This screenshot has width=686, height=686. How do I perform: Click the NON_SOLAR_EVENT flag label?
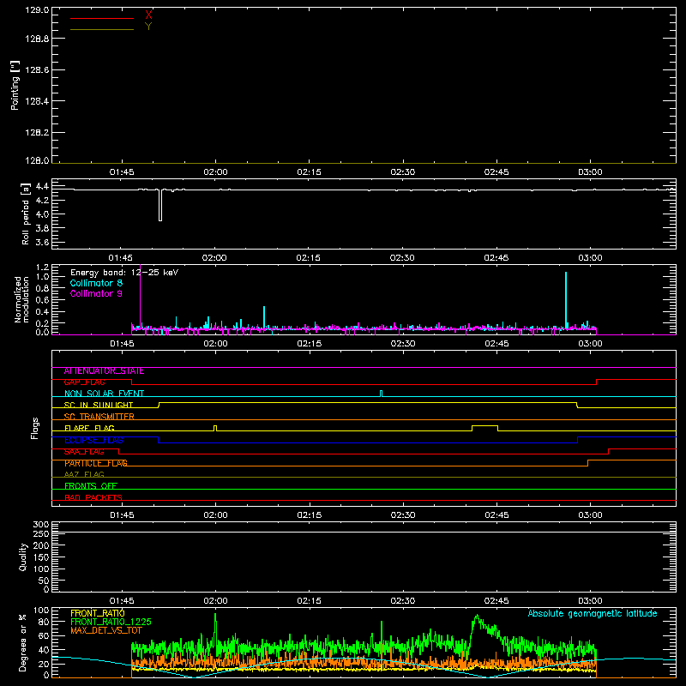[104, 394]
